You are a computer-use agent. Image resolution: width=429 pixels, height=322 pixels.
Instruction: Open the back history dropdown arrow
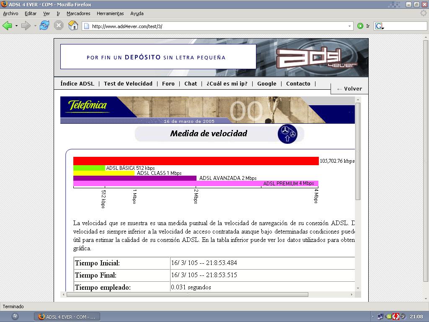16,26
